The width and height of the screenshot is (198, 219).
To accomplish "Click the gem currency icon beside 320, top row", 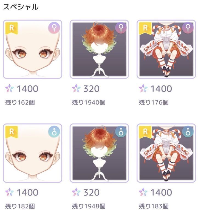I will pos(76,88).
